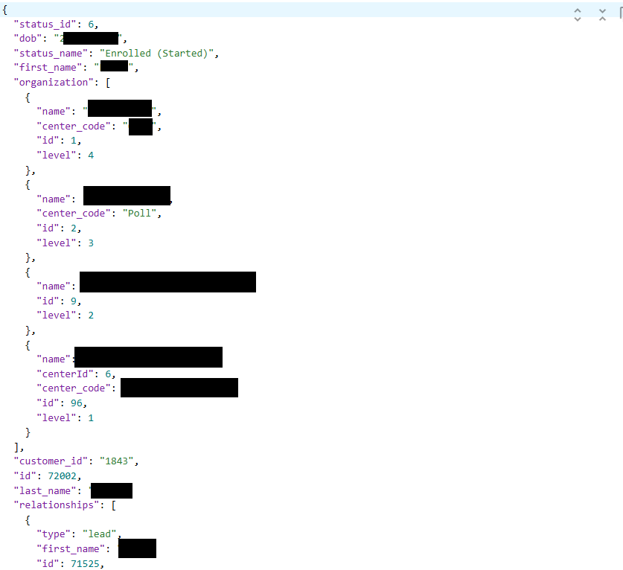This screenshot has height=570, width=623.
Task: Select the level value 3
Action: pos(91,243)
